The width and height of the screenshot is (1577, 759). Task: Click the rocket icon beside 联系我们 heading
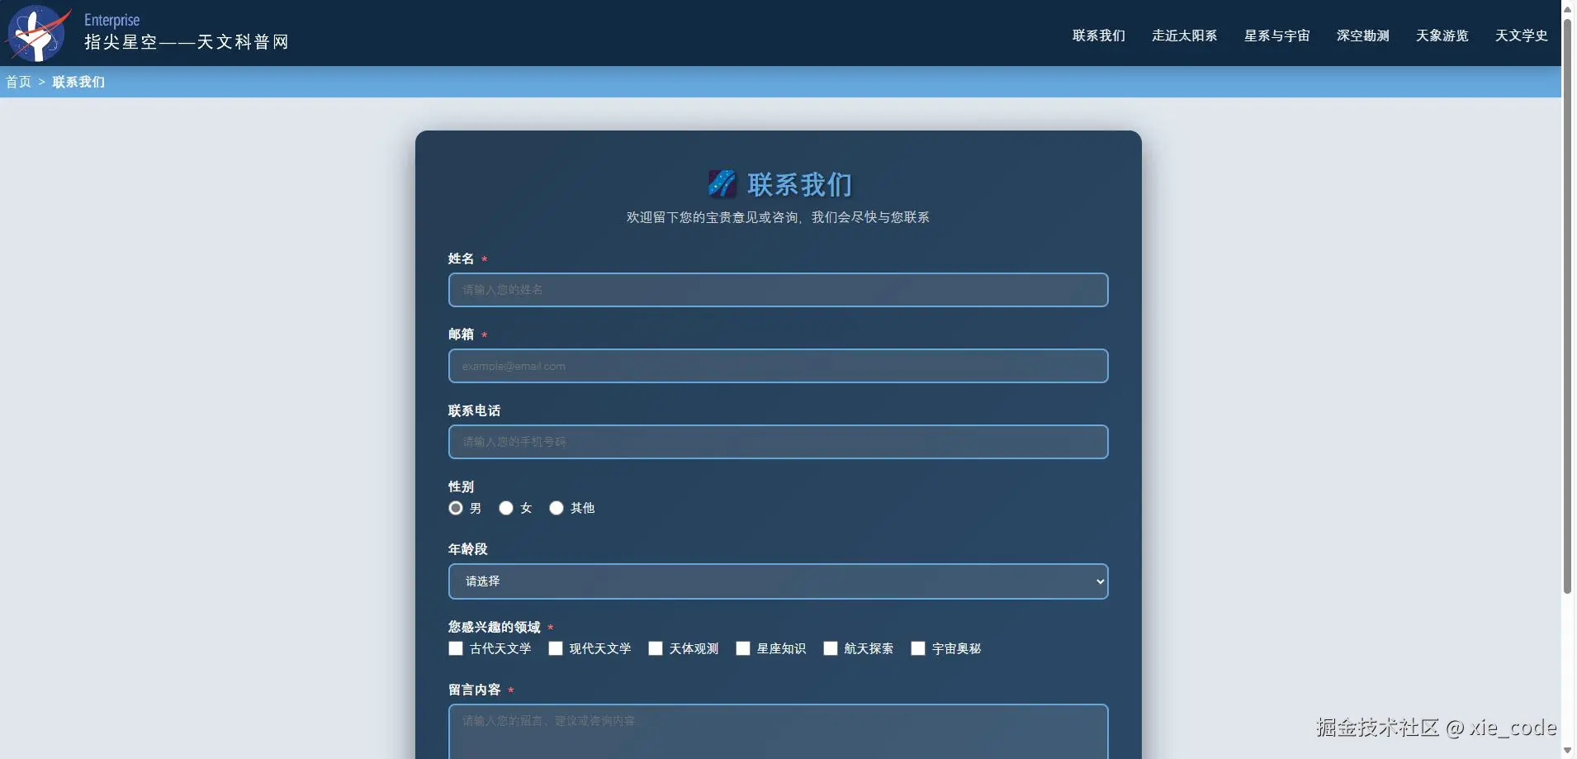click(722, 183)
